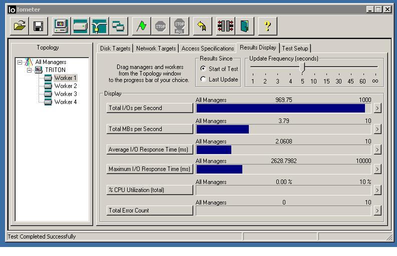This screenshot has height=256, width=397.
Task: Open Access Specifications tab
Action: coord(208,48)
